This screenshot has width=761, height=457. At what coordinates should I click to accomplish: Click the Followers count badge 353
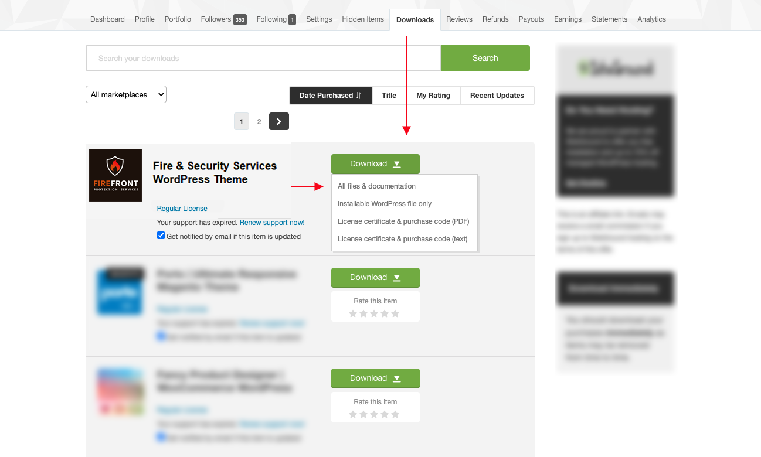click(x=240, y=20)
